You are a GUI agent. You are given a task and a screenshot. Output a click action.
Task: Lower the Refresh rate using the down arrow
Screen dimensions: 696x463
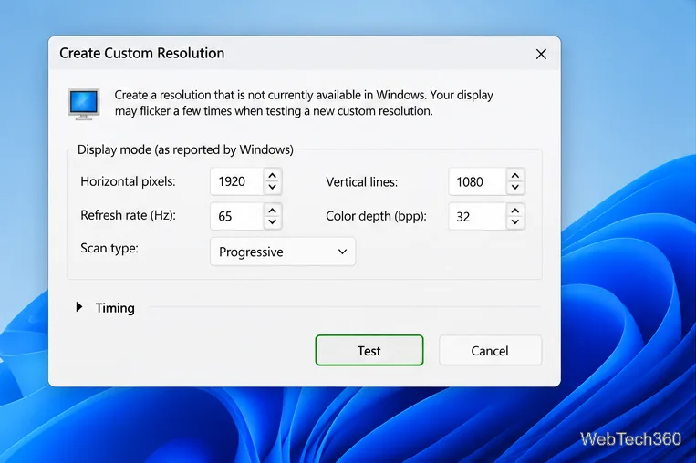(x=273, y=221)
